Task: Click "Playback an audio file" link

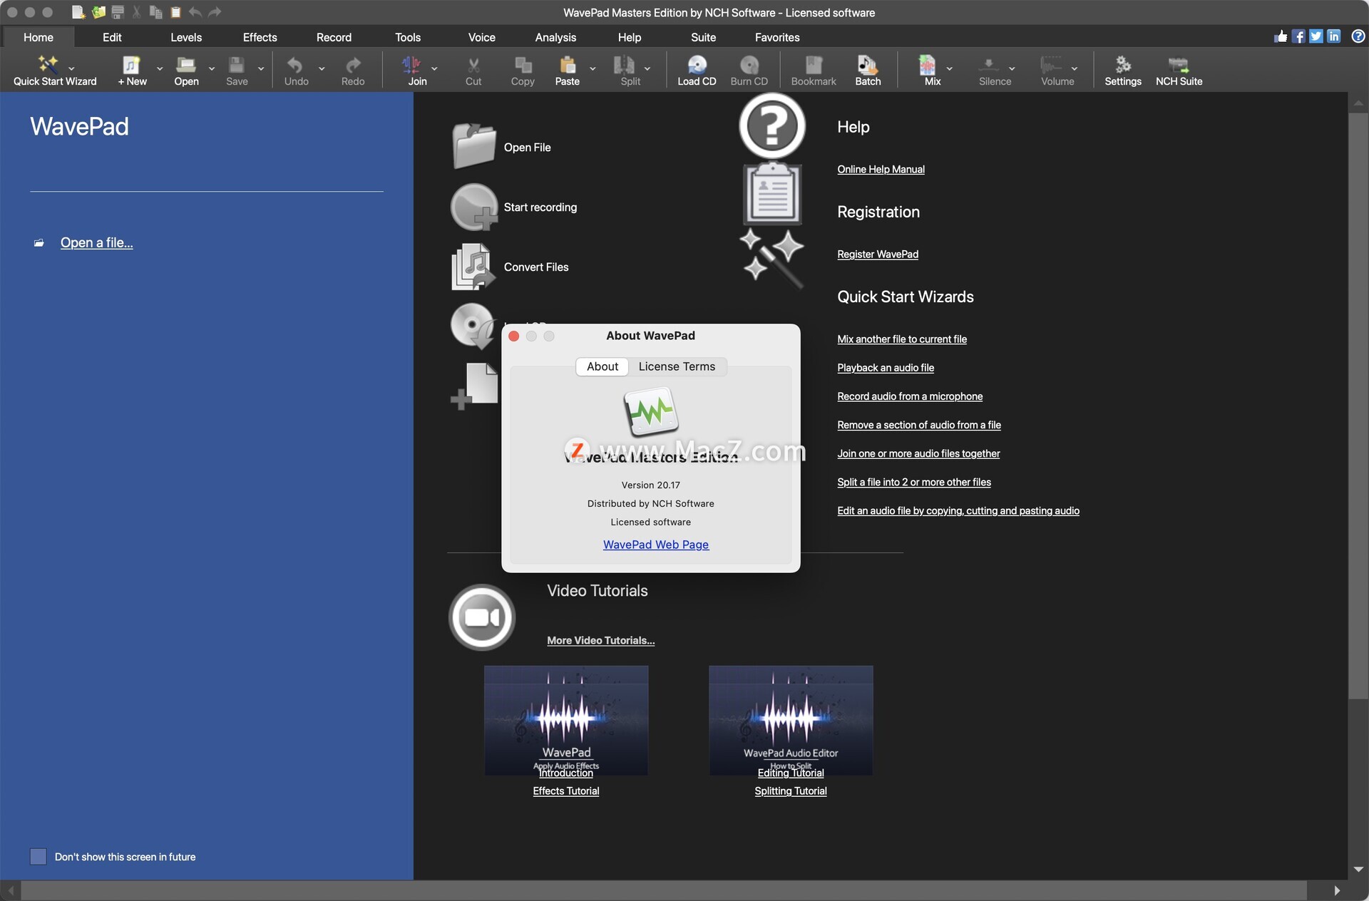Action: 886,368
